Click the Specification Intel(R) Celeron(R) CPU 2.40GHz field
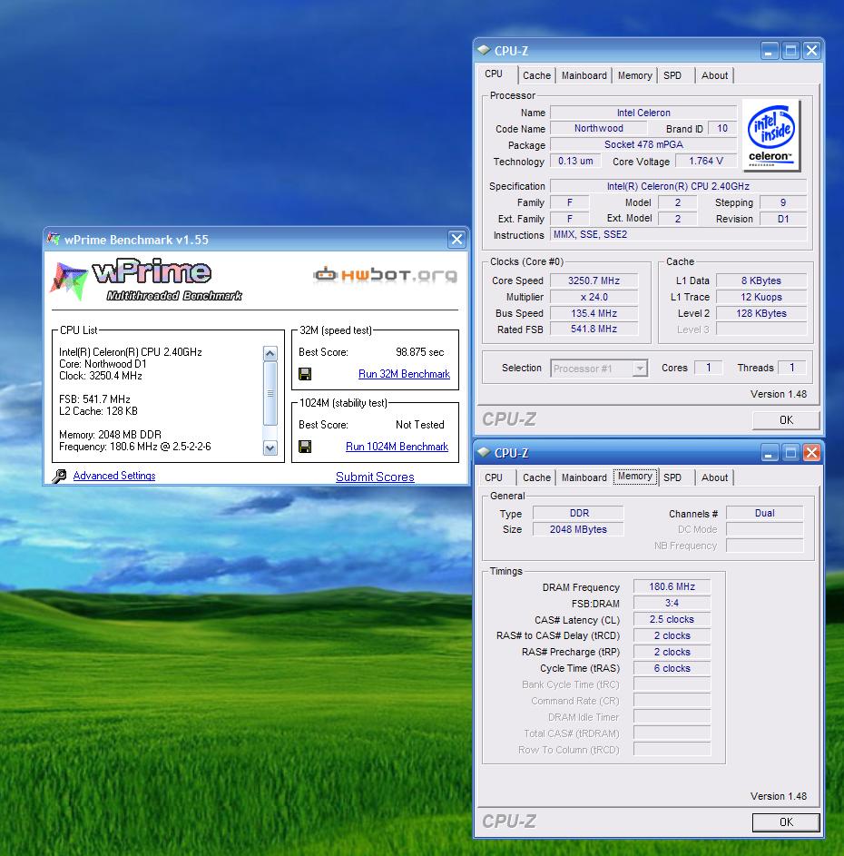 678,186
